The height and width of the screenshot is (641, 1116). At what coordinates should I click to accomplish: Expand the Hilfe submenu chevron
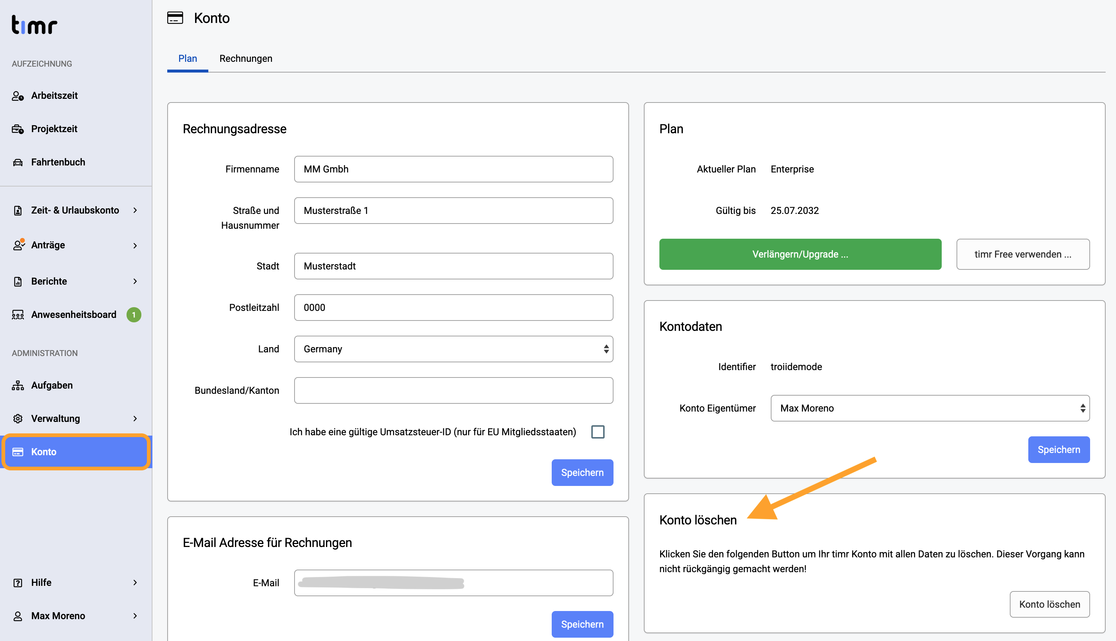click(135, 583)
